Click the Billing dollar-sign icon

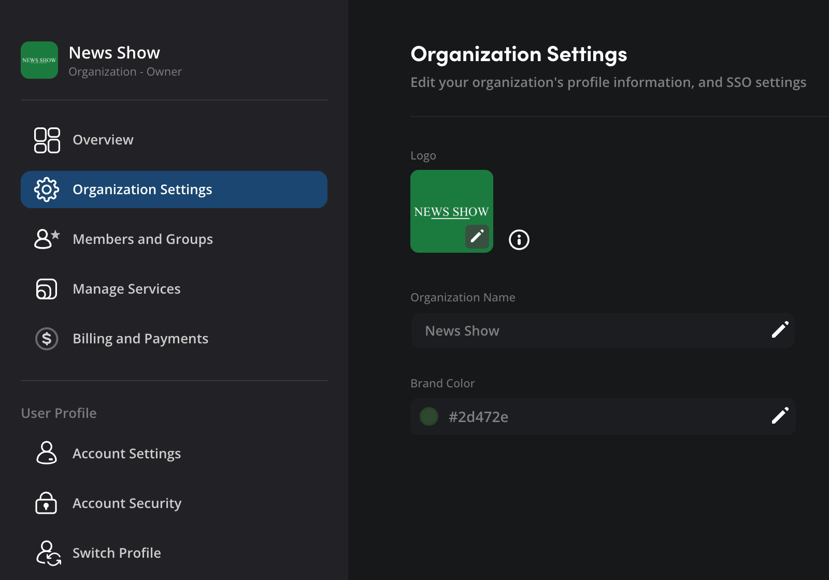pos(47,339)
